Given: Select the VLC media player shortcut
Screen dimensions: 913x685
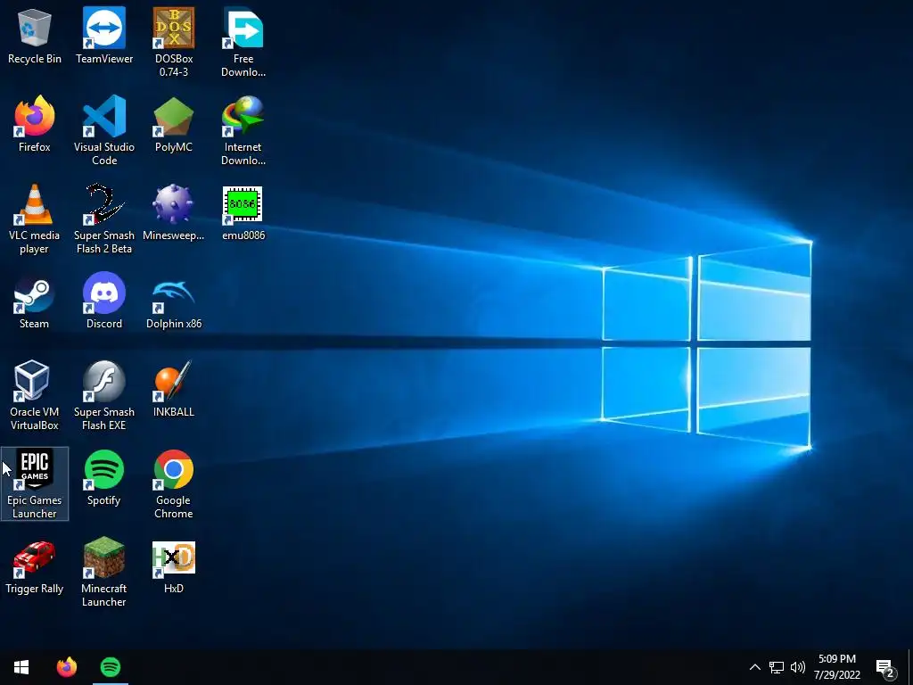Looking at the screenshot, I should coord(35,219).
